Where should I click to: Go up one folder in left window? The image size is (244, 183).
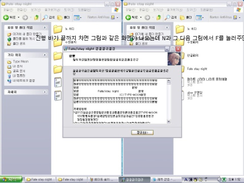coord(36,17)
